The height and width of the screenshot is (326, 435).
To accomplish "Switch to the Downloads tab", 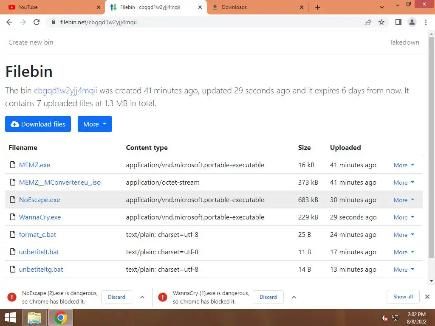I will pyautogui.click(x=257, y=7).
